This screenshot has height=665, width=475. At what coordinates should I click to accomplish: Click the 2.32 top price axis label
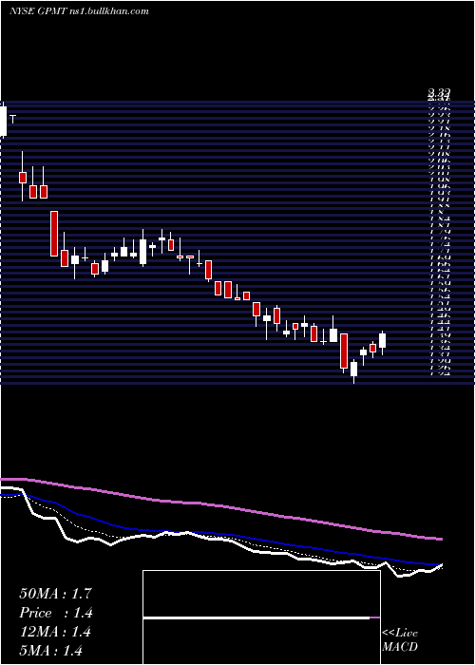(x=439, y=92)
